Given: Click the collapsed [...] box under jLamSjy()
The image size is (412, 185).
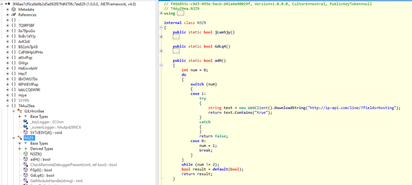Looking at the screenshot, I should pyautogui.click(x=176, y=37).
